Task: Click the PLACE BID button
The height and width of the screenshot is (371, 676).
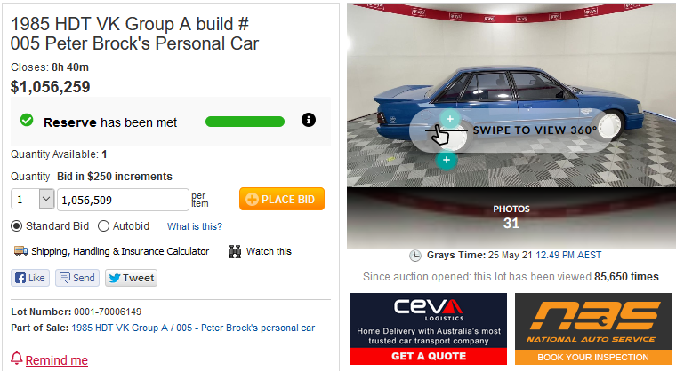Action: pos(282,199)
